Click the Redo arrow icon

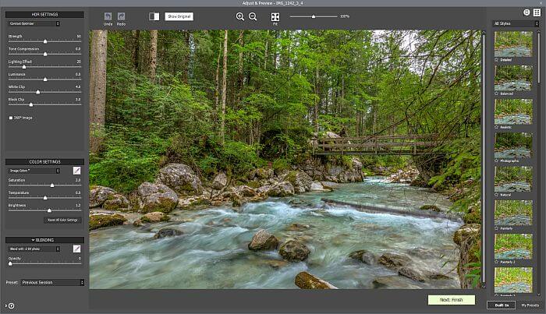(x=121, y=16)
